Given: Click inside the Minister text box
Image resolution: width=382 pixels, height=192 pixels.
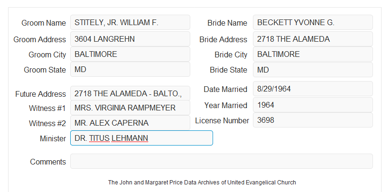Looking at the screenshot, I should pyautogui.click(x=141, y=138).
